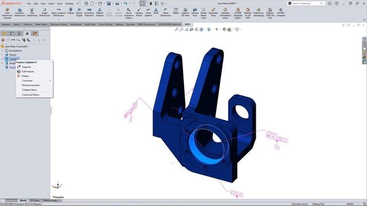
Task: Select the Size Dimension tool
Action: (32, 12)
